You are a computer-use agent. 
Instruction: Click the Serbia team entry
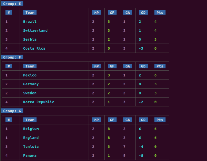(30, 39)
